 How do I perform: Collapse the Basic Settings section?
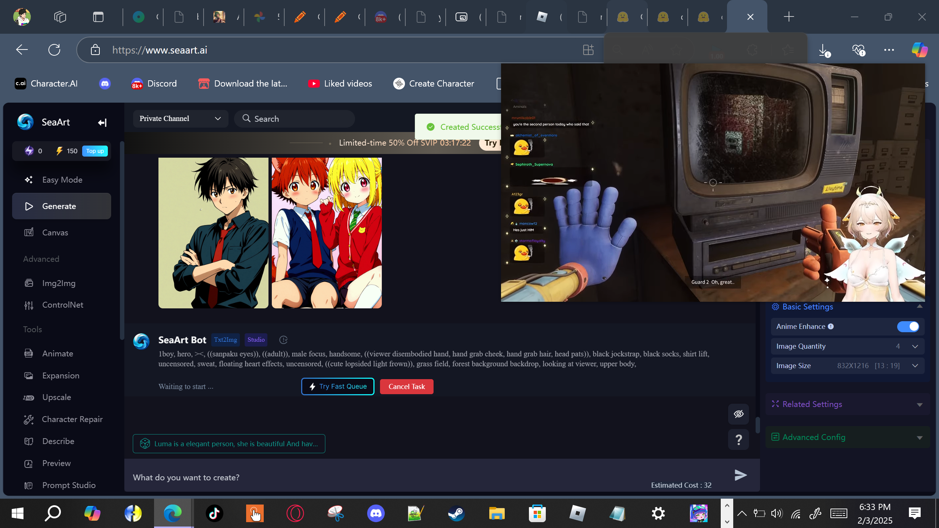920,307
